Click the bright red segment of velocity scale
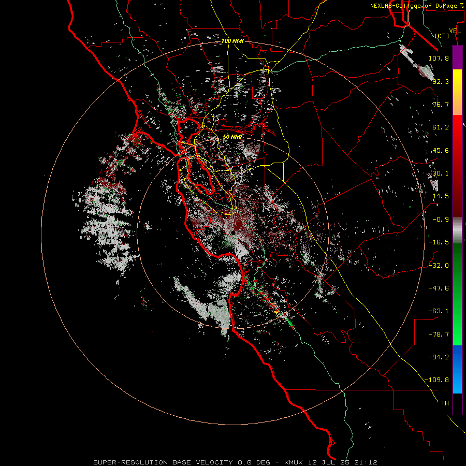 tap(457, 166)
